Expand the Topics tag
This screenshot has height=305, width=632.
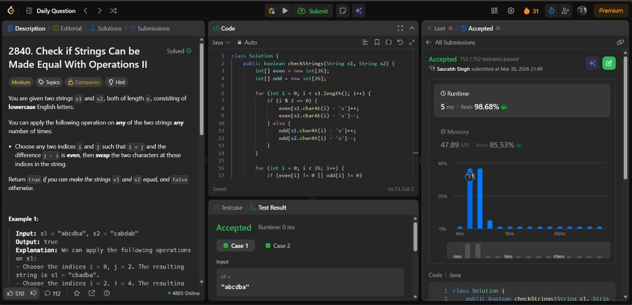49,82
